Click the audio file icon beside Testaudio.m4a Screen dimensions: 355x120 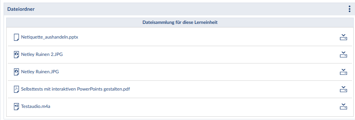[16, 107]
